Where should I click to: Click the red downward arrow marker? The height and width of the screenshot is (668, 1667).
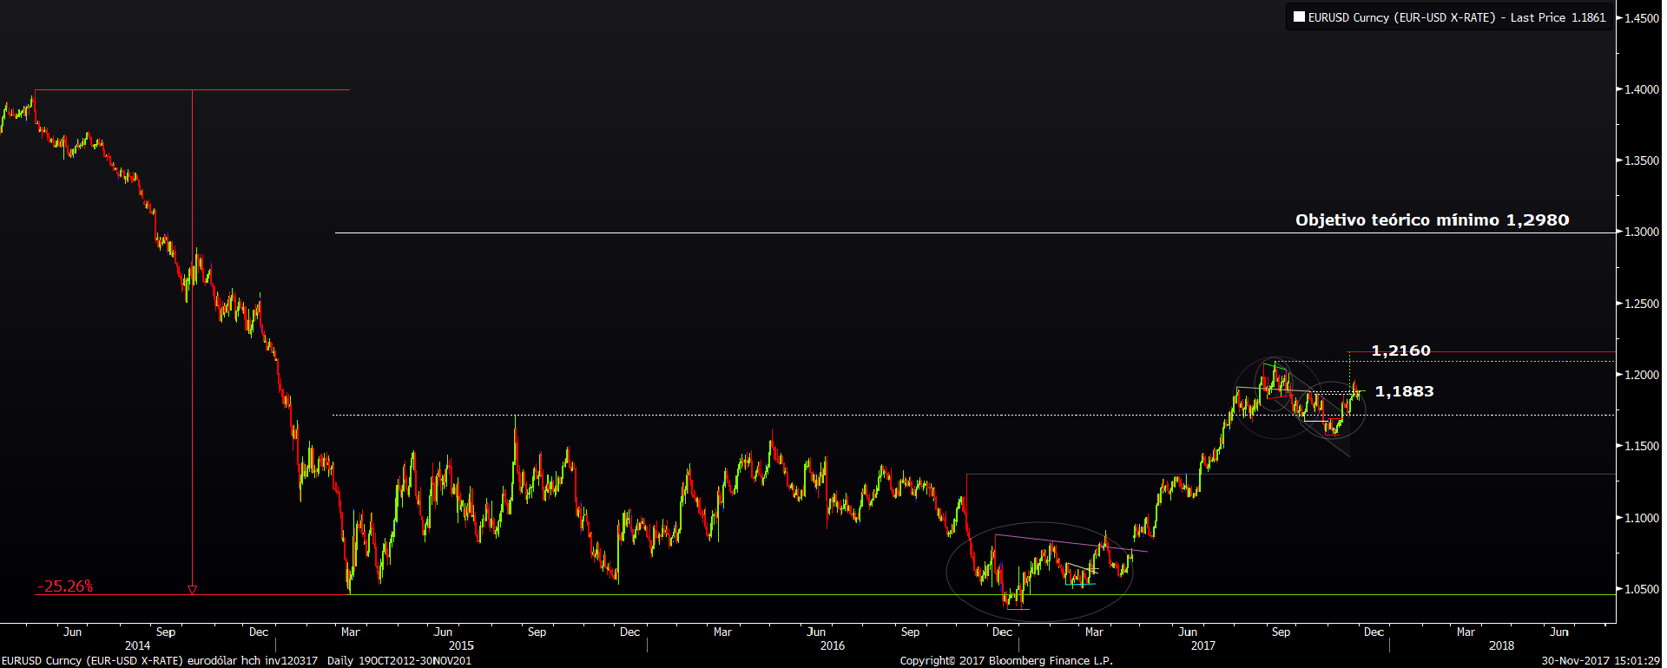[x=192, y=590]
